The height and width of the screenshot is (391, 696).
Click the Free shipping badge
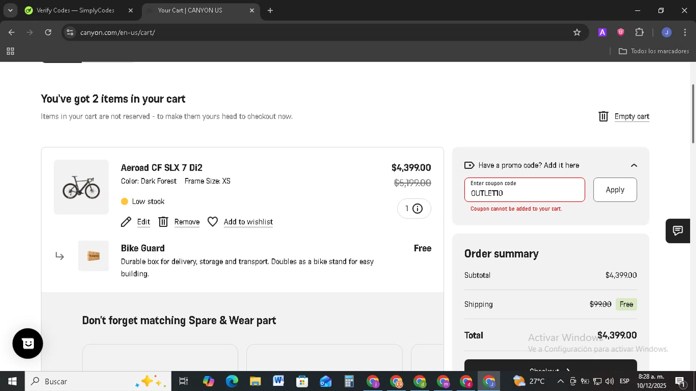(626, 304)
